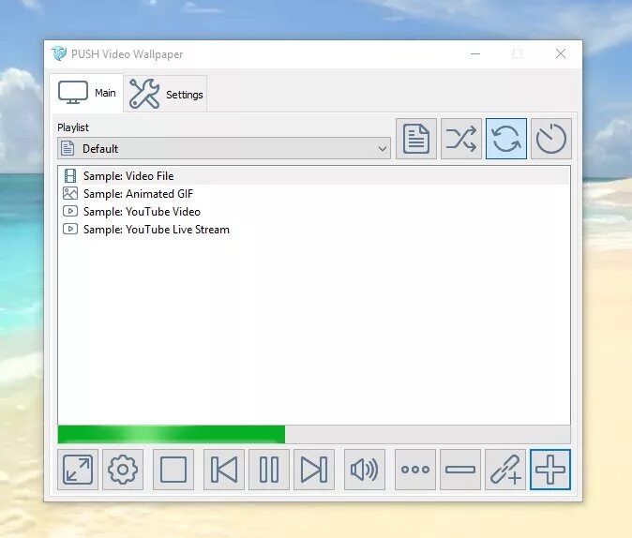Stop the wallpaper playback
The width and height of the screenshot is (632, 538).
click(173, 470)
